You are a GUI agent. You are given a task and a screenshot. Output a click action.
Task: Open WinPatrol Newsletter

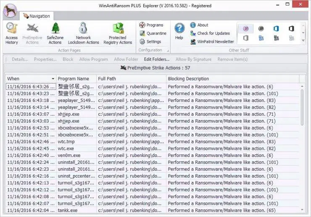coord(212,42)
